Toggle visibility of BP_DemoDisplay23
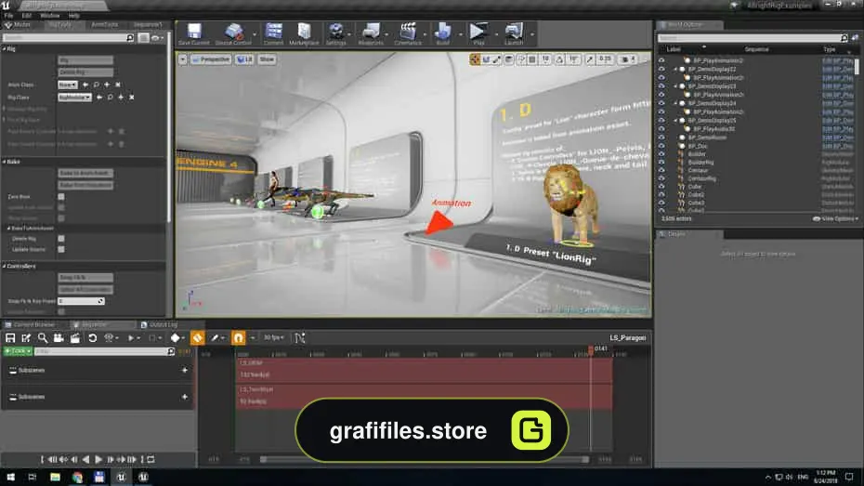Screen dimensions: 864x486 661,86
